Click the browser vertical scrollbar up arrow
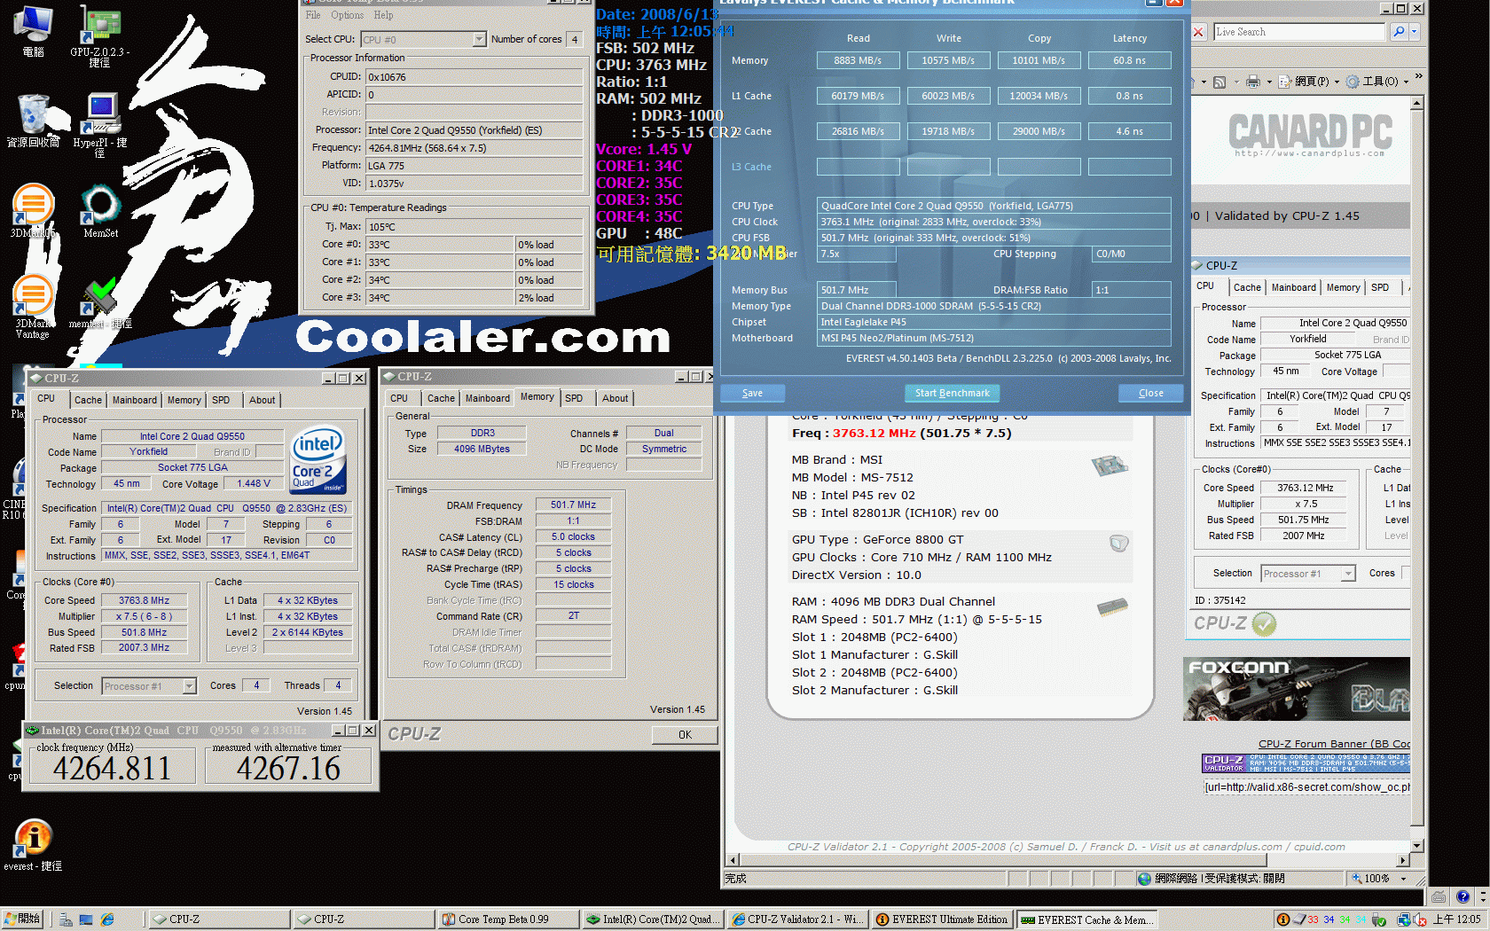Image resolution: width=1490 pixels, height=931 pixels. point(1416,103)
